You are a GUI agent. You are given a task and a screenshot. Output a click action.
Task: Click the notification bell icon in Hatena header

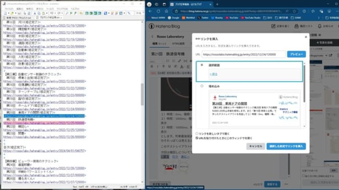(x=319, y=26)
